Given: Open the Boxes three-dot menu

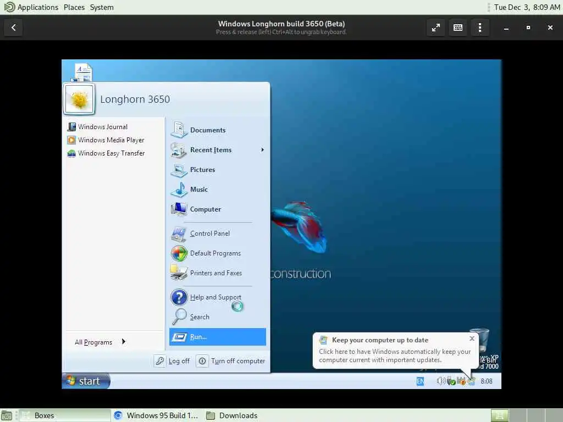Looking at the screenshot, I should tap(480, 27).
